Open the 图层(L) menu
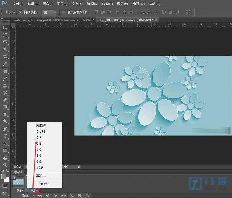232x198 pixels. point(62,4)
